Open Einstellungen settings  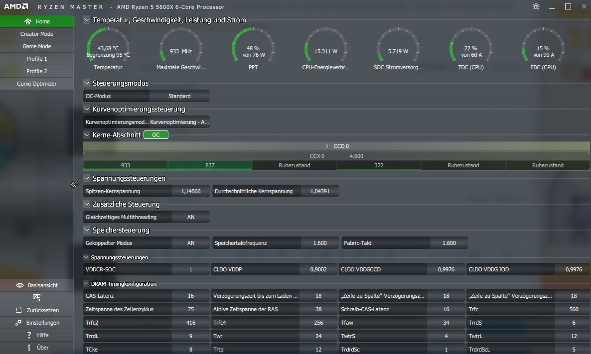point(36,322)
